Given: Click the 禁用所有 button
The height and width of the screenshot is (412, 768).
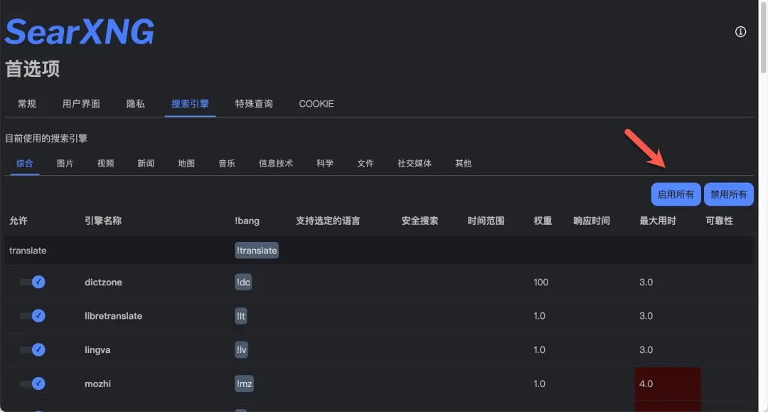Looking at the screenshot, I should pos(728,194).
